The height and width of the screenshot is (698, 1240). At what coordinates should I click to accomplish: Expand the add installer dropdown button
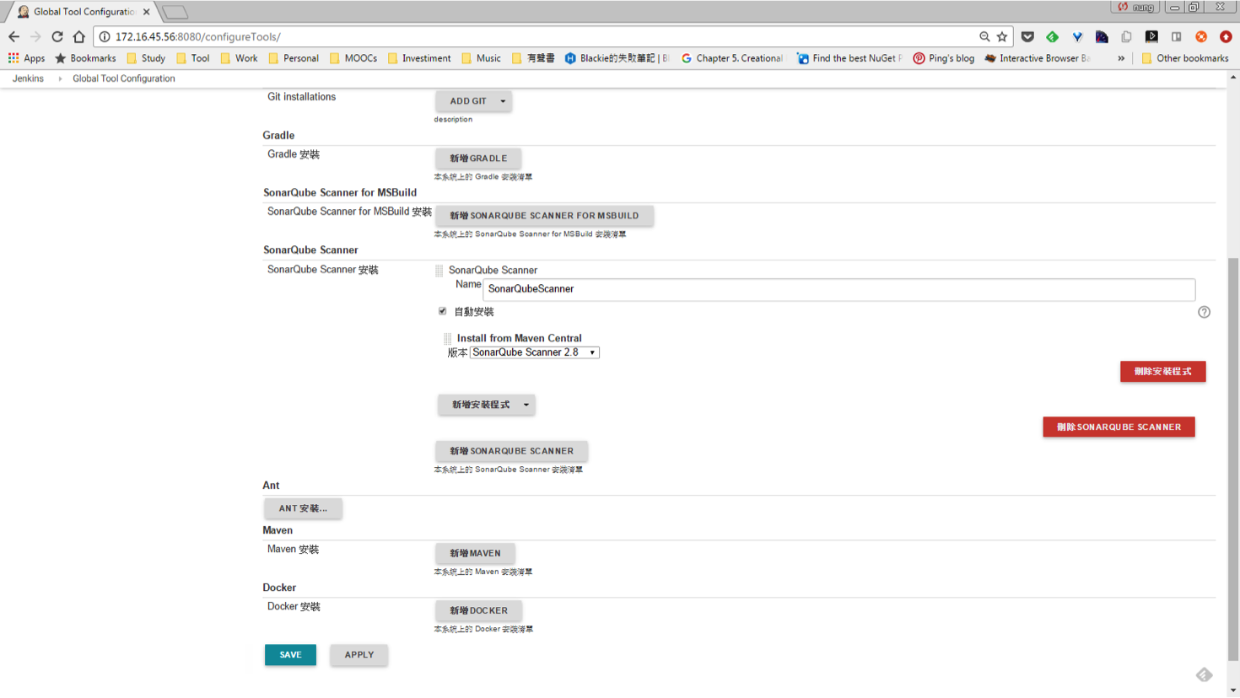(x=526, y=405)
